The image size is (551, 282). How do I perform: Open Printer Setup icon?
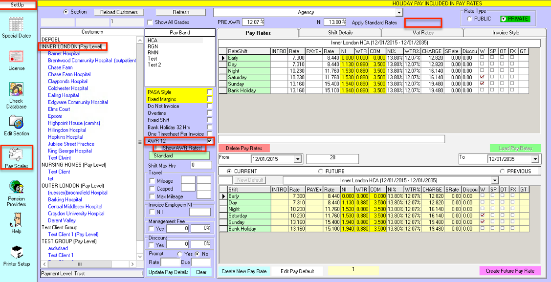click(x=16, y=253)
